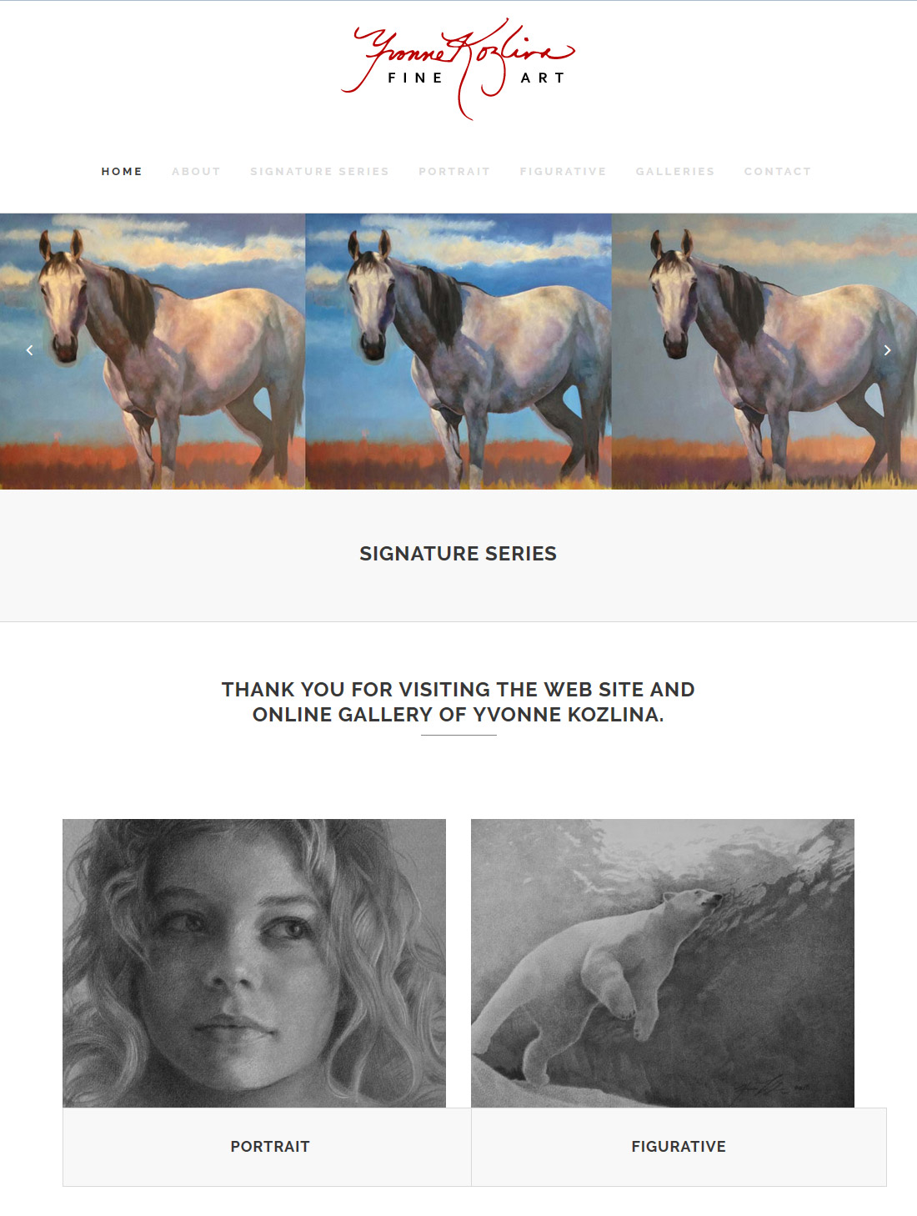Click the gray Signature Series banner area
The height and width of the screenshot is (1216, 917).
click(x=458, y=555)
